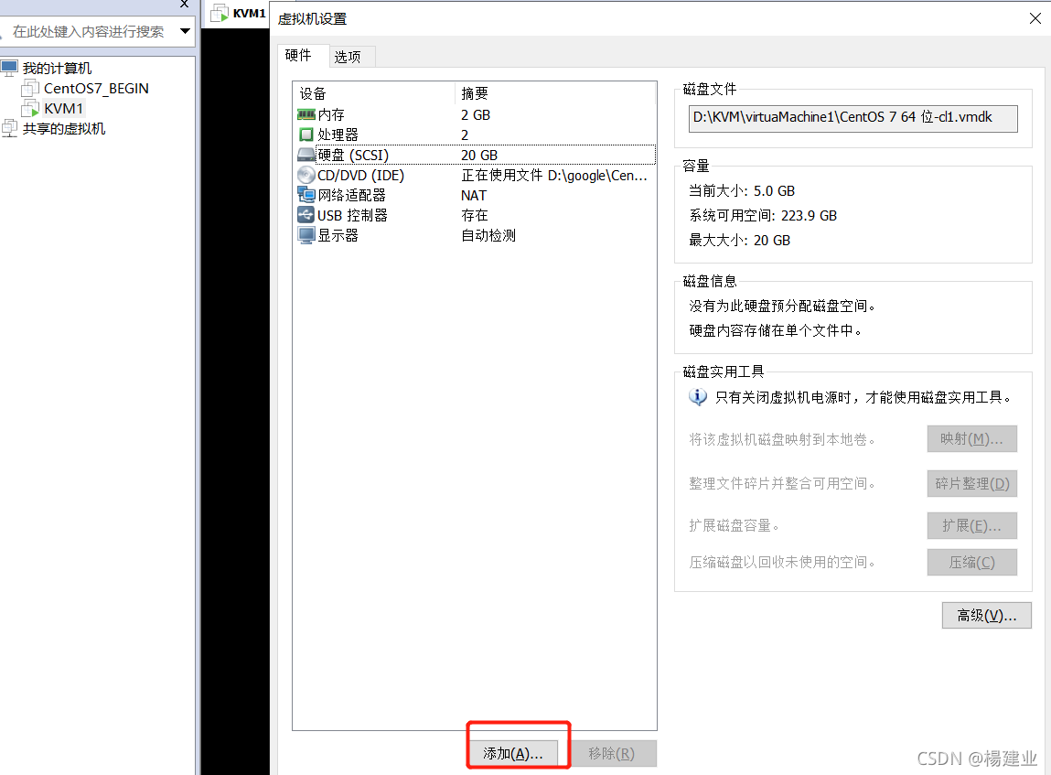
Task: Open 高级(V) advanced disk settings
Action: click(x=986, y=615)
